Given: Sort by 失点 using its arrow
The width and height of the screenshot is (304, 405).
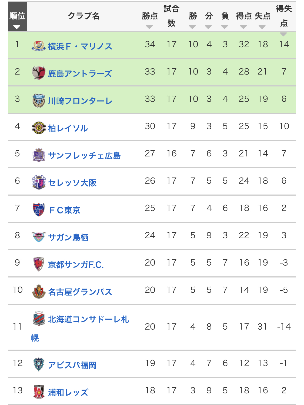Looking at the screenshot, I should click(x=262, y=27).
